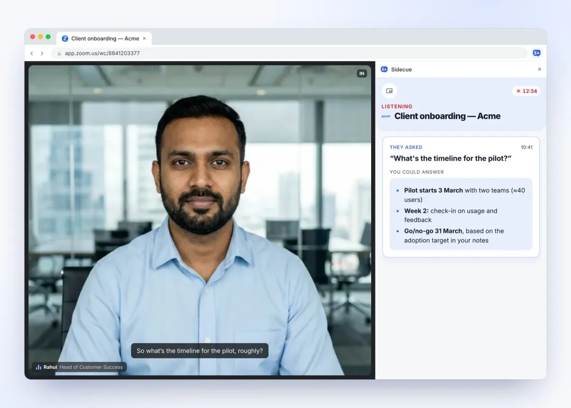Click the live caption about the pilot timeline

pyautogui.click(x=200, y=351)
